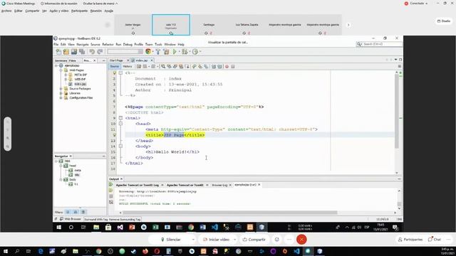This screenshot has height=256, width=456.
Task: Open the Participantes panel
Action: point(410,240)
